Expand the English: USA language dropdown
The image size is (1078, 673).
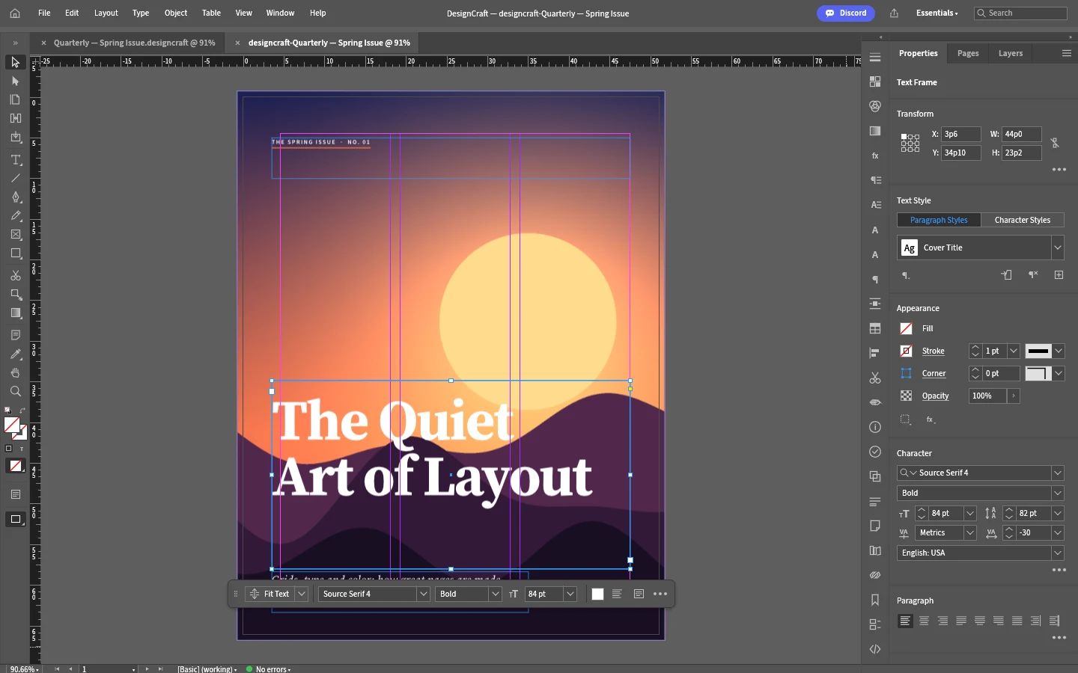point(1058,553)
